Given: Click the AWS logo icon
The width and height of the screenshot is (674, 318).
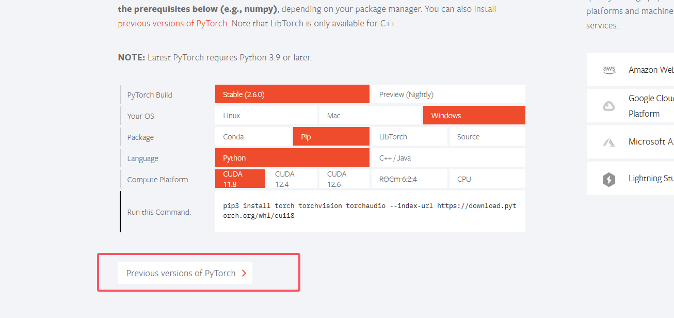Looking at the screenshot, I should pyautogui.click(x=609, y=70).
